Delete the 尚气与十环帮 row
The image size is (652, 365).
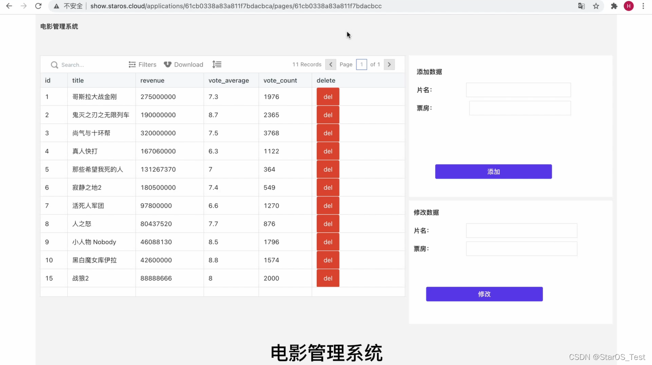click(x=328, y=133)
